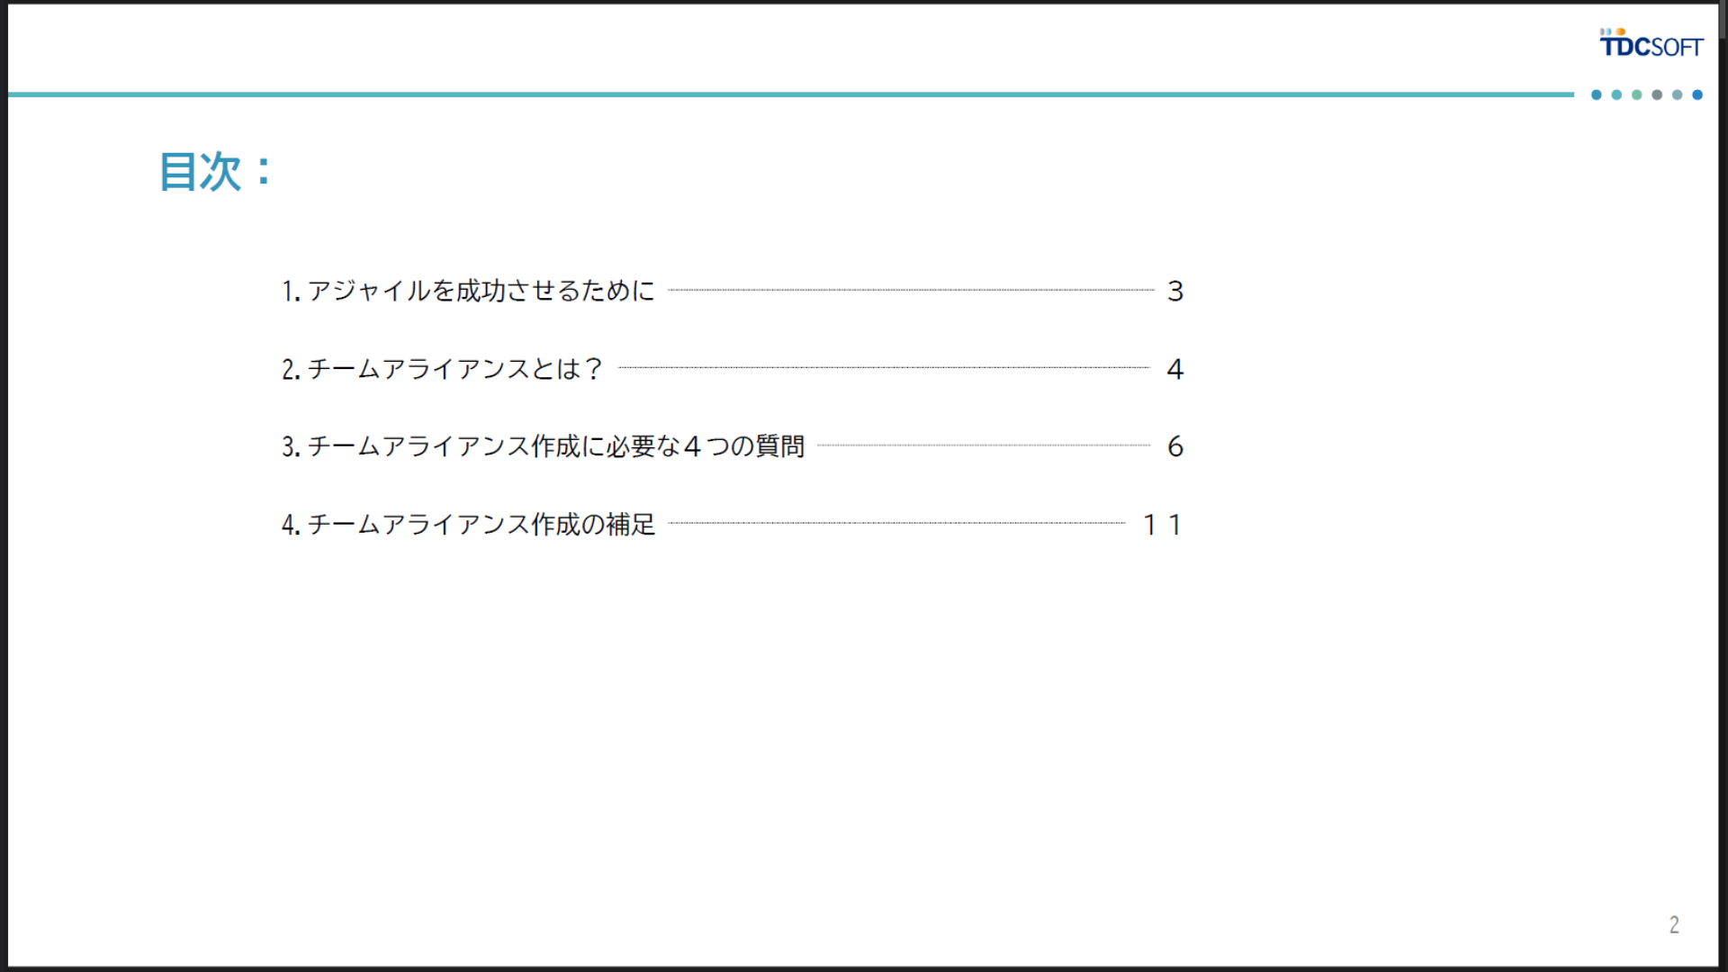Click page number 11 in contents

click(x=1161, y=525)
